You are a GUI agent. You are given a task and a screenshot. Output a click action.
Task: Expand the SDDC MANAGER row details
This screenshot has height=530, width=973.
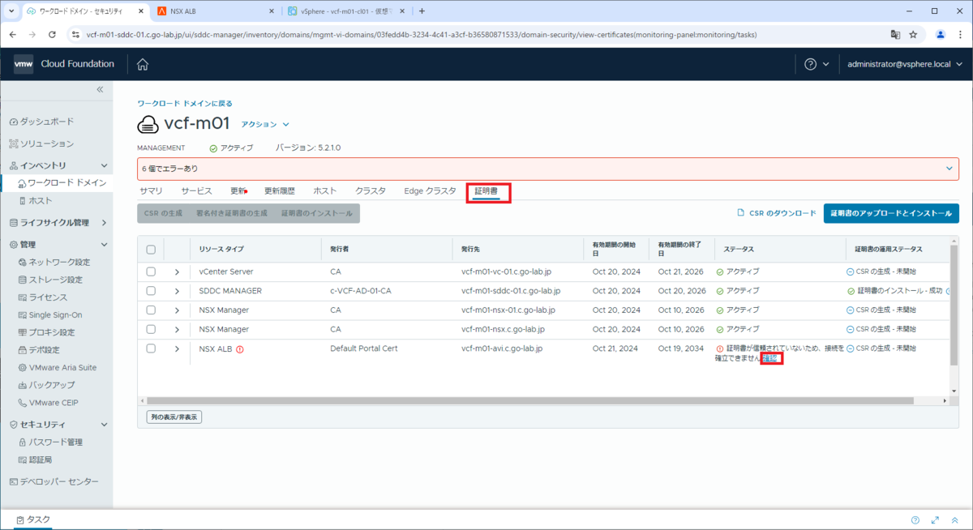point(177,290)
